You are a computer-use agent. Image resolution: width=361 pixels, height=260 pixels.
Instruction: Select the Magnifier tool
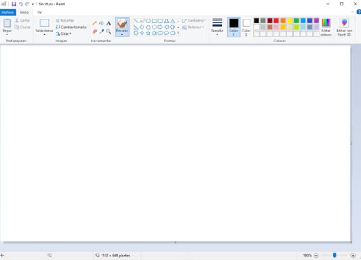pyautogui.click(x=109, y=32)
